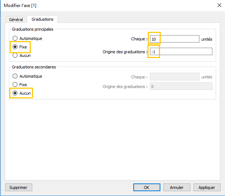This screenshot has width=225, height=196.
Task: Click the Annuler button
Action: point(177,187)
